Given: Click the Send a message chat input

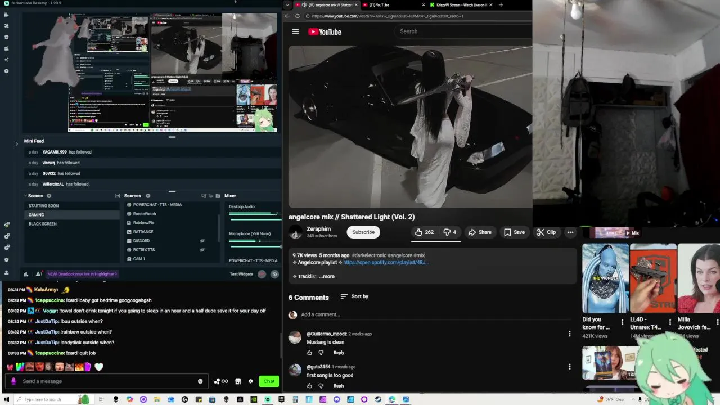Looking at the screenshot, I should pos(107,381).
